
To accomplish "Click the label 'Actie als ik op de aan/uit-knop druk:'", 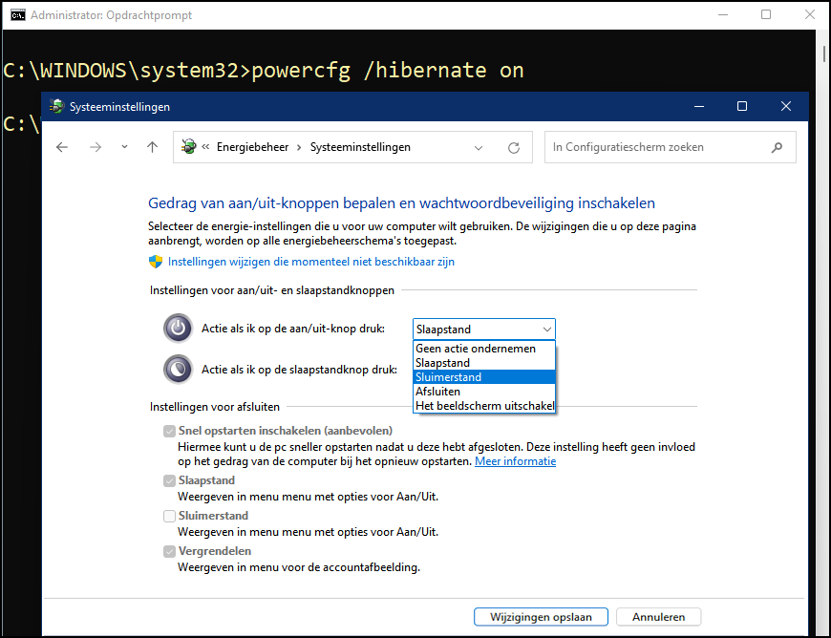I will (x=293, y=329).
